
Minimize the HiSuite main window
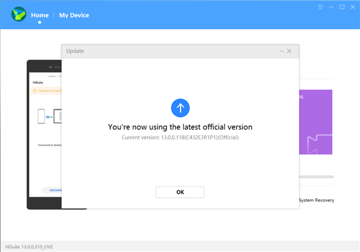(331, 7)
